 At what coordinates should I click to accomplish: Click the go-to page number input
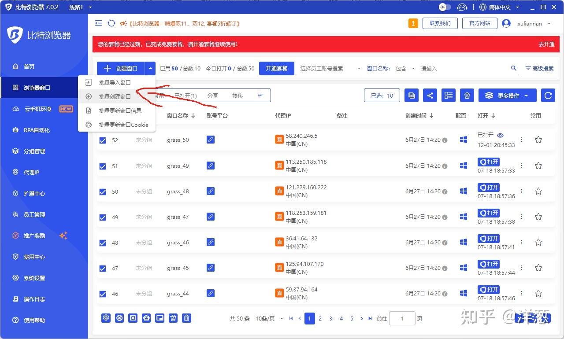pos(402,318)
